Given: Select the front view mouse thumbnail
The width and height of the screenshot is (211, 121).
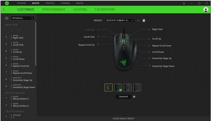Looking at the screenshot, I should [x=109, y=87].
